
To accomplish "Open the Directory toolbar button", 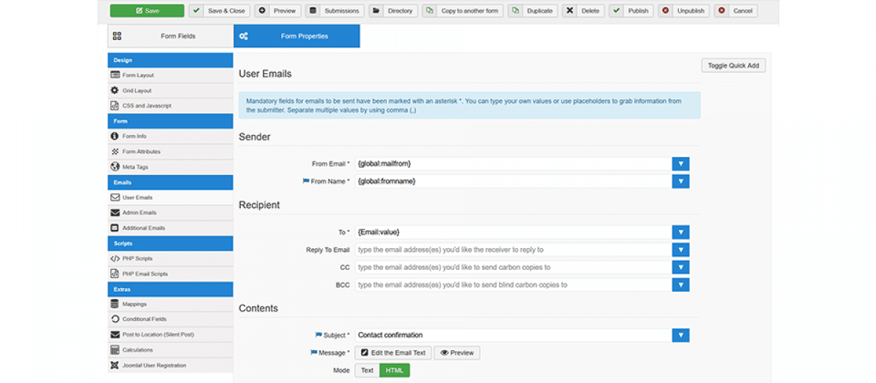I will 393,11.
